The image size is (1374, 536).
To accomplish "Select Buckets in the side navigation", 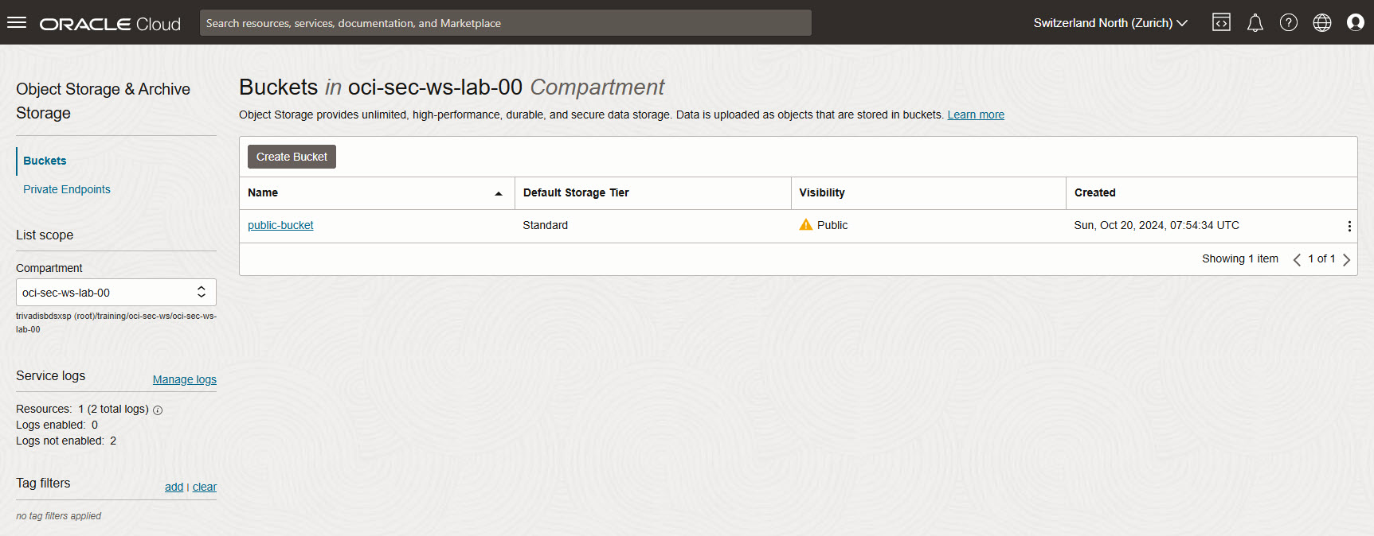I will [x=45, y=161].
